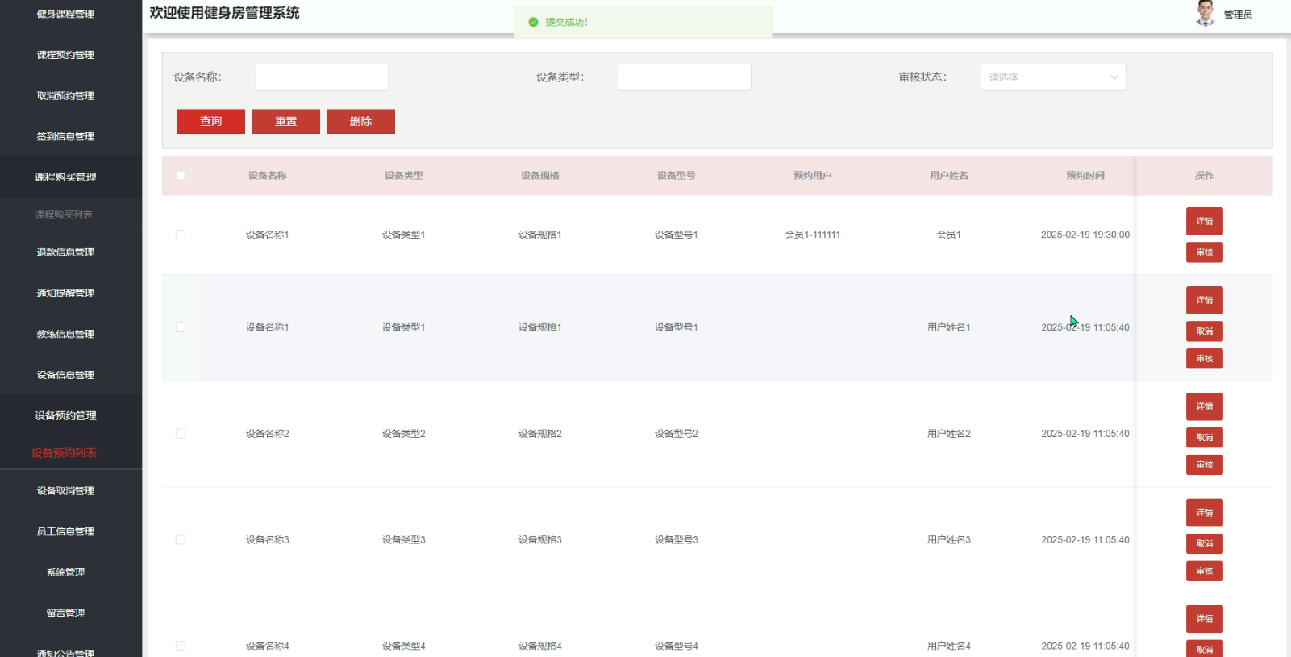Screen dimensions: 1291x657
Task: Click 取消 for the 设备名称4 row
Action: [1204, 649]
